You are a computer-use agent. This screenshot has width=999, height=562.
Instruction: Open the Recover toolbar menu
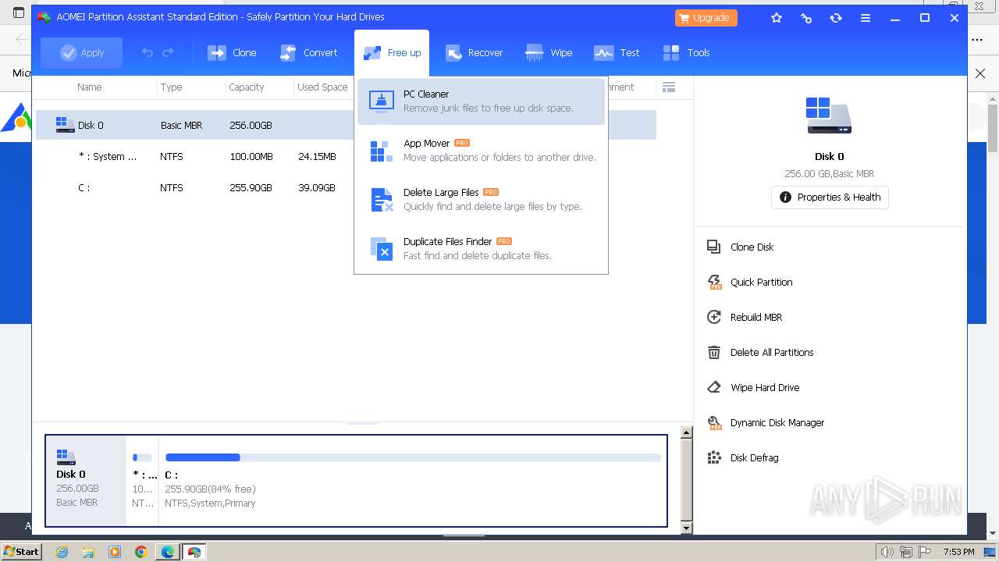coord(474,53)
